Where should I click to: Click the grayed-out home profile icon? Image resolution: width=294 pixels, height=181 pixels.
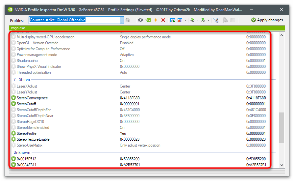[x=128, y=20]
